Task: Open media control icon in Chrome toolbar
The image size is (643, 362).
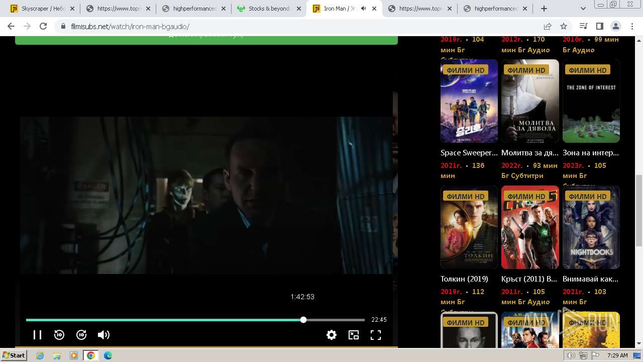Action: tap(583, 26)
